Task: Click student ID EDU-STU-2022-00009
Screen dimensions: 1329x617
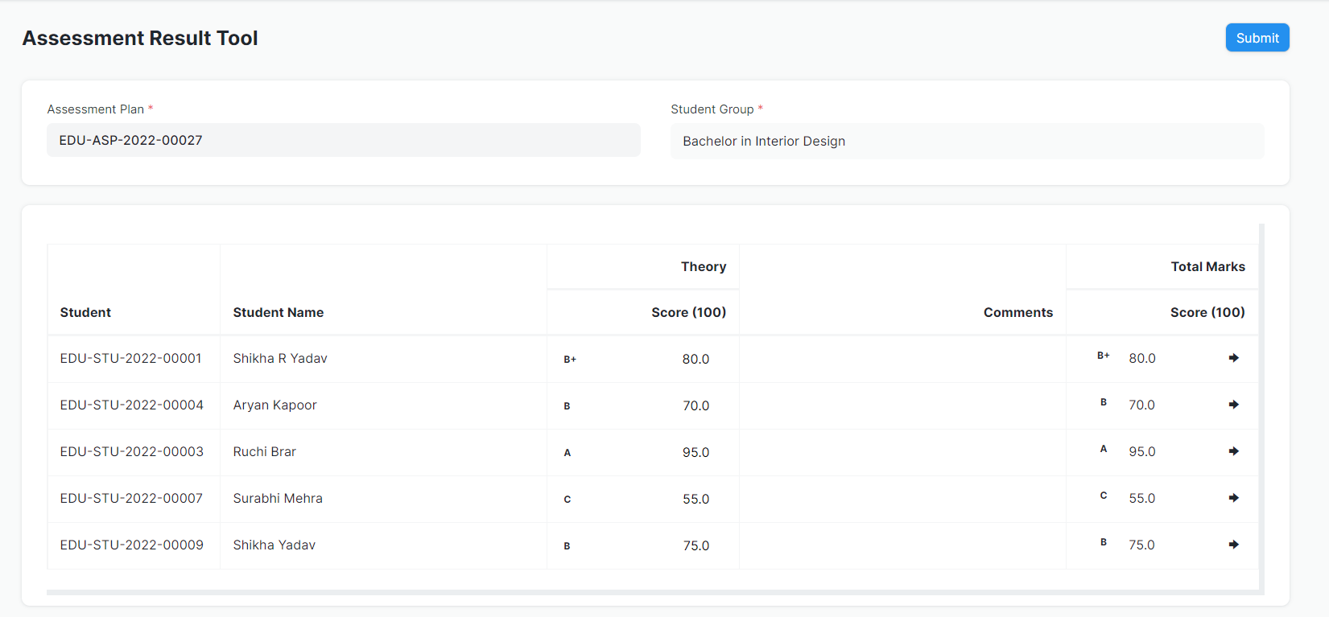Action: [132, 545]
